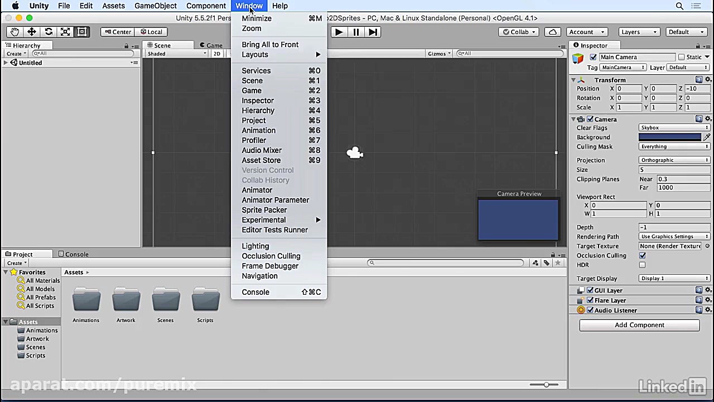
Task: Toggle the Local handle rotation button
Action: [151, 32]
